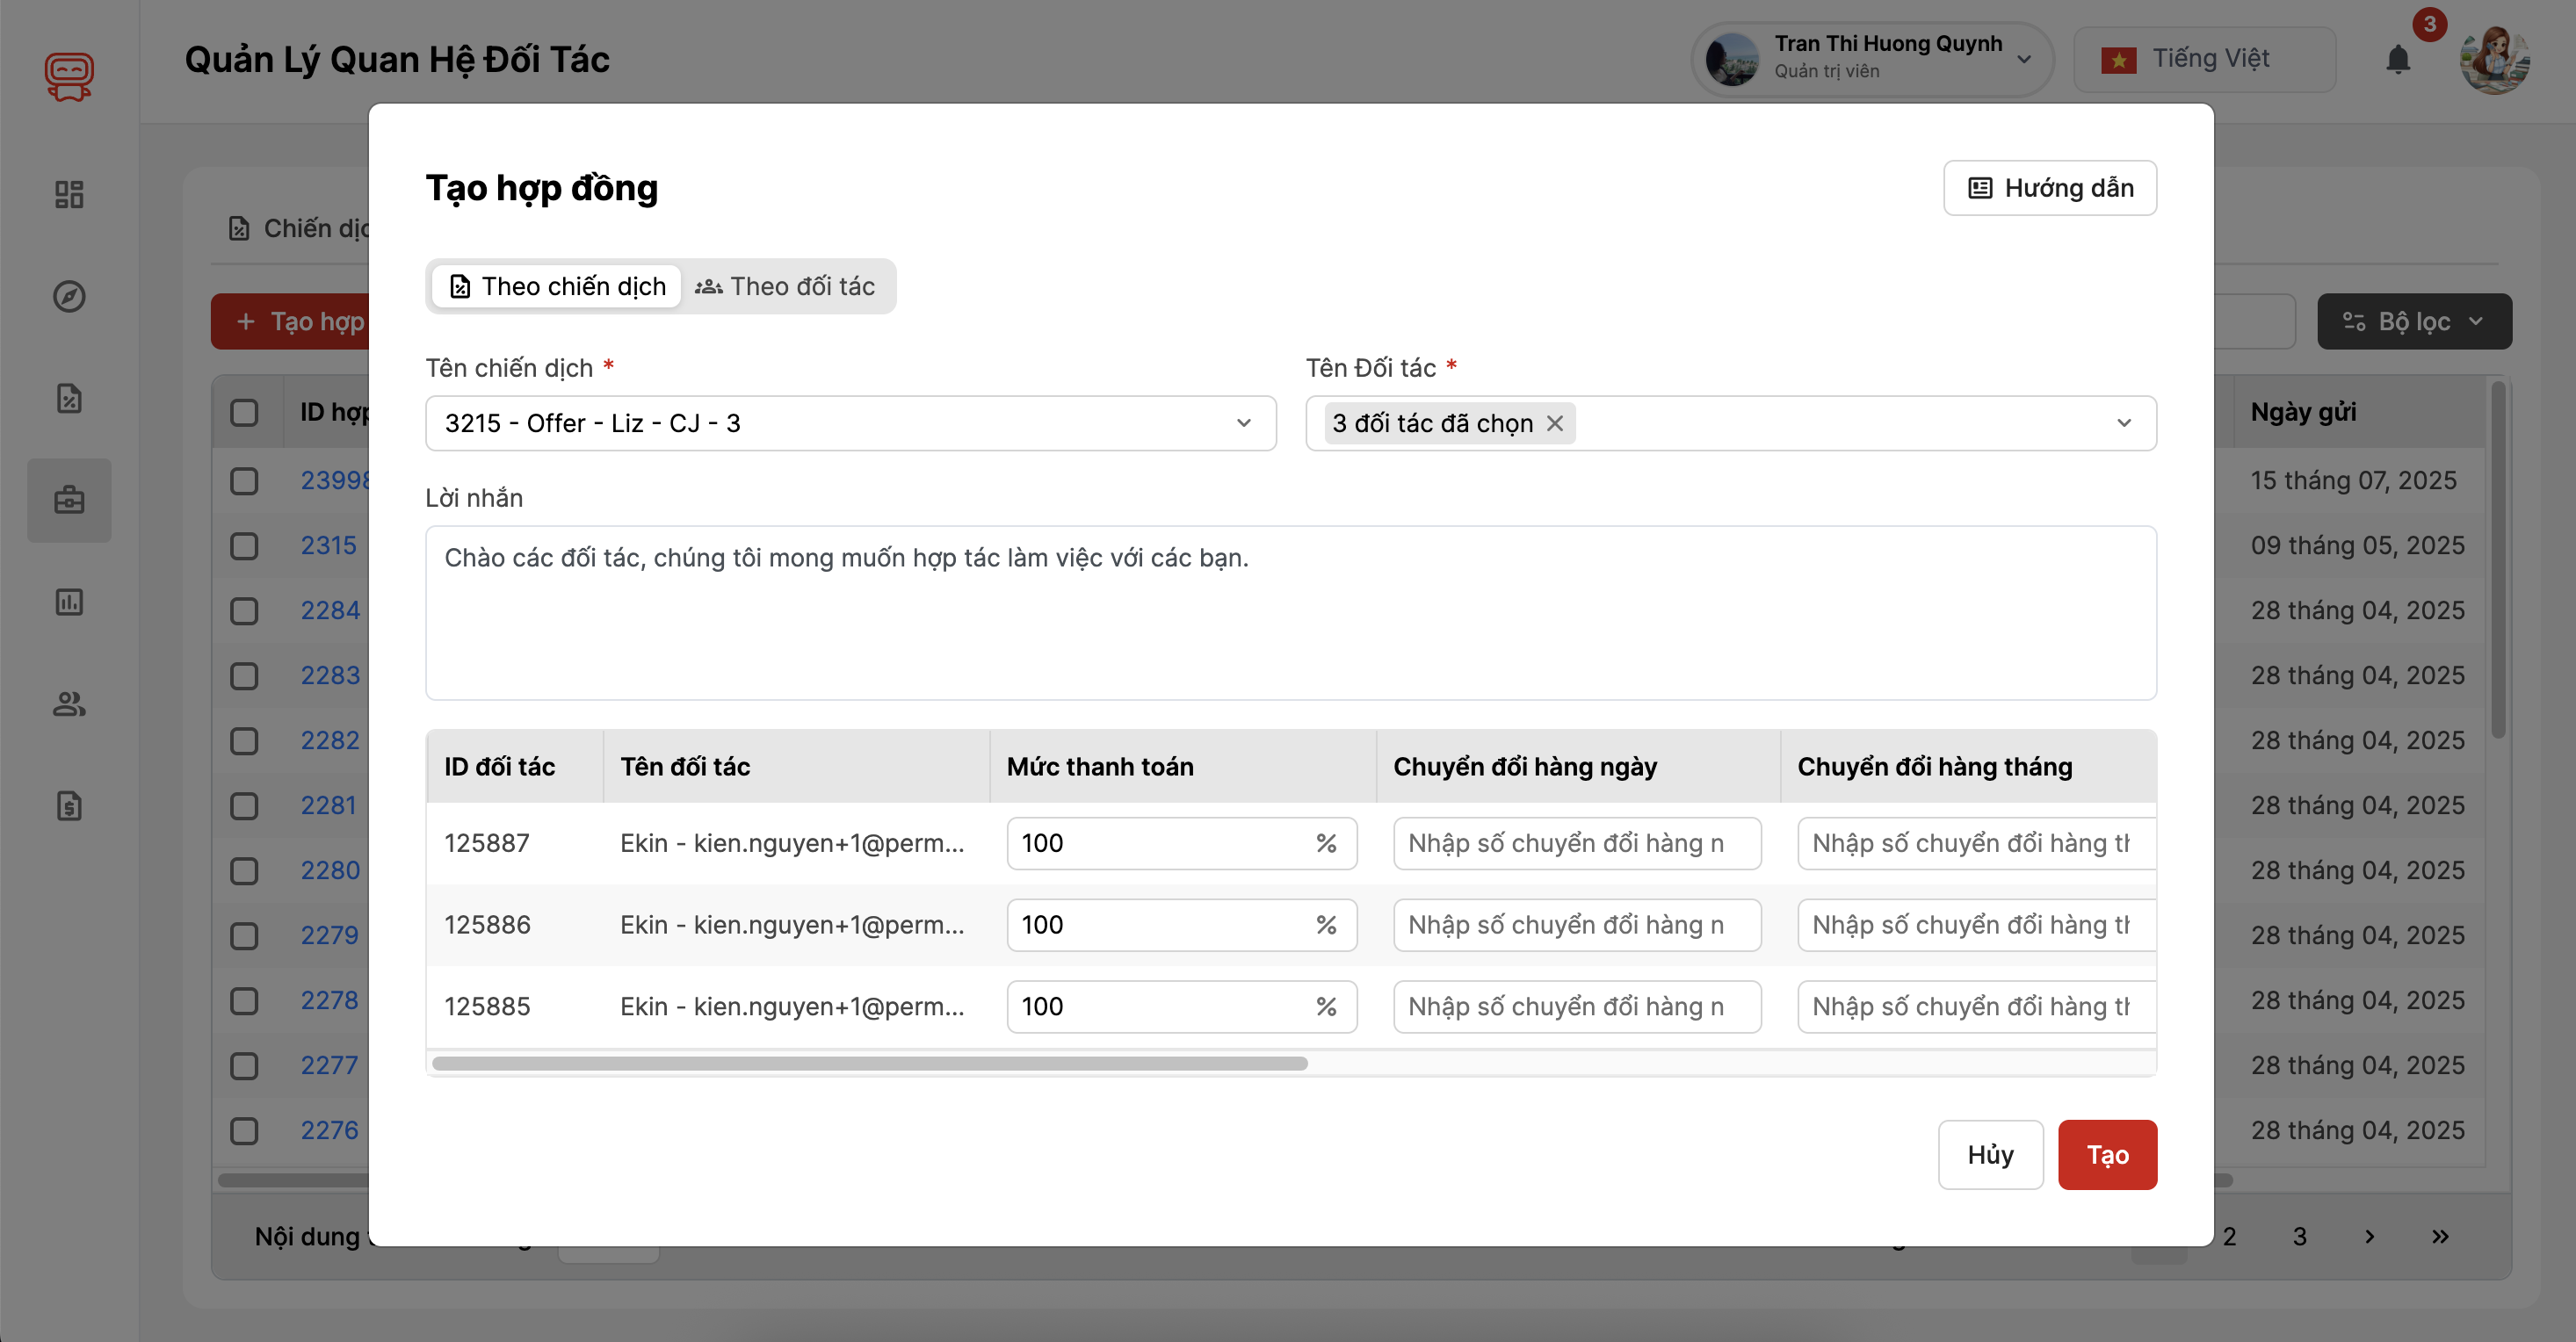Select the Theo chiến dịch tab
Image resolution: width=2576 pixels, height=1342 pixels.
(557, 287)
